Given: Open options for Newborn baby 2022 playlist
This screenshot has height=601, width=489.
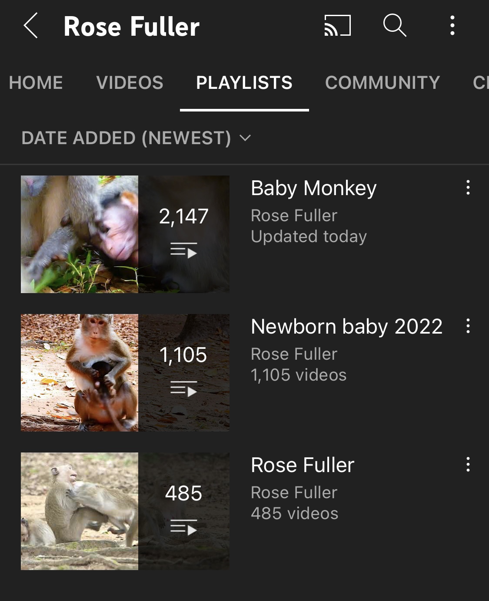Looking at the screenshot, I should [x=468, y=326].
